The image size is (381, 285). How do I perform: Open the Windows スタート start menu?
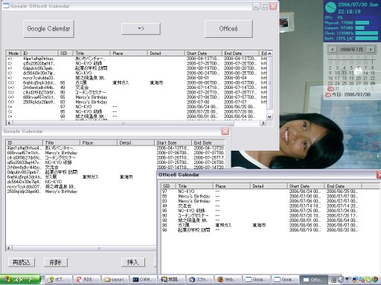click(x=20, y=280)
